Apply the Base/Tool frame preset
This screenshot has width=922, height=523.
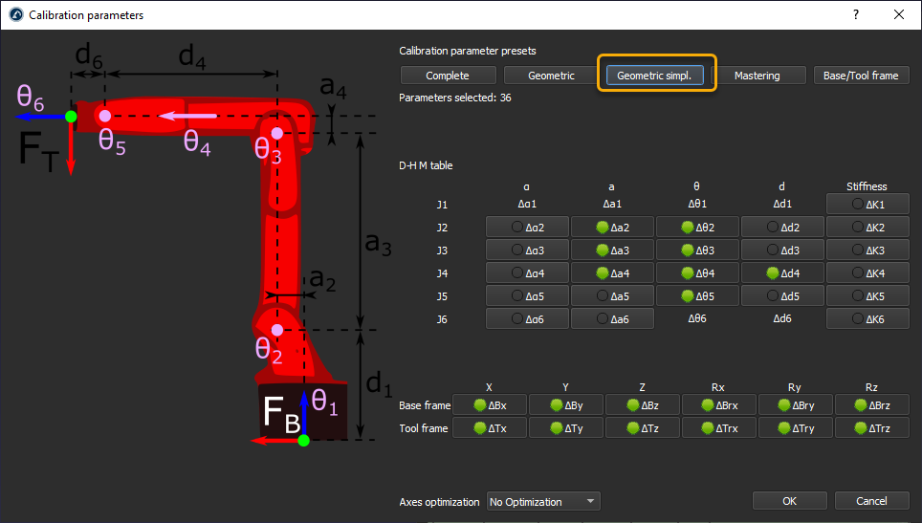pyautogui.click(x=861, y=76)
